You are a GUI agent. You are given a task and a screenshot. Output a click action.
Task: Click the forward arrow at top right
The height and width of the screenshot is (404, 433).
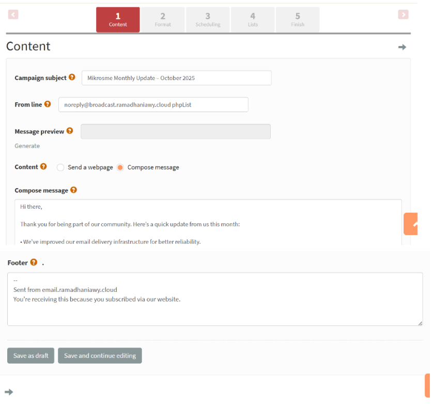tap(403, 14)
